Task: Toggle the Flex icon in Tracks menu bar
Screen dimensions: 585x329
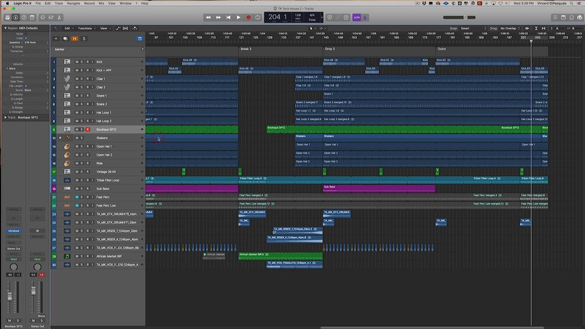Action: (126, 29)
